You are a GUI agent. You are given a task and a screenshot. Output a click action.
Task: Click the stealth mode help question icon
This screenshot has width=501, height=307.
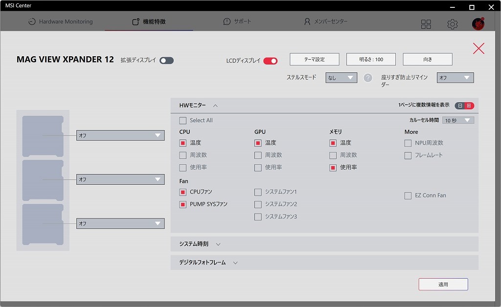pyautogui.click(x=368, y=78)
